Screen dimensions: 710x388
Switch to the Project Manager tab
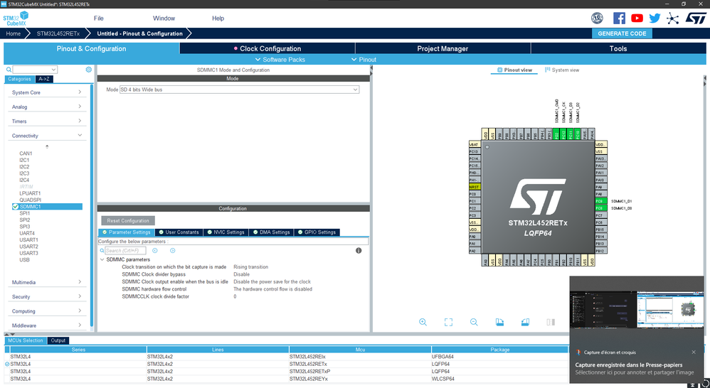pos(443,48)
